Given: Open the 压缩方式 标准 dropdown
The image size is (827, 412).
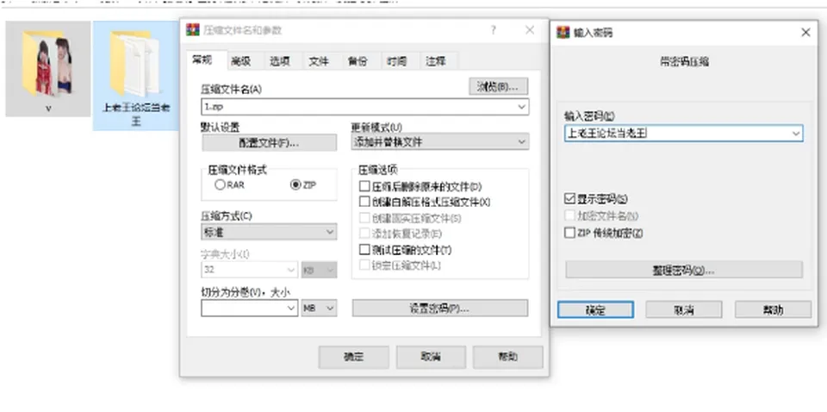Looking at the screenshot, I should (269, 232).
